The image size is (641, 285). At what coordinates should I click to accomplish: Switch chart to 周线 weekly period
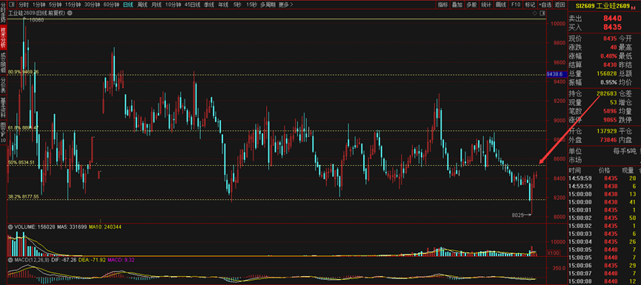point(143,5)
